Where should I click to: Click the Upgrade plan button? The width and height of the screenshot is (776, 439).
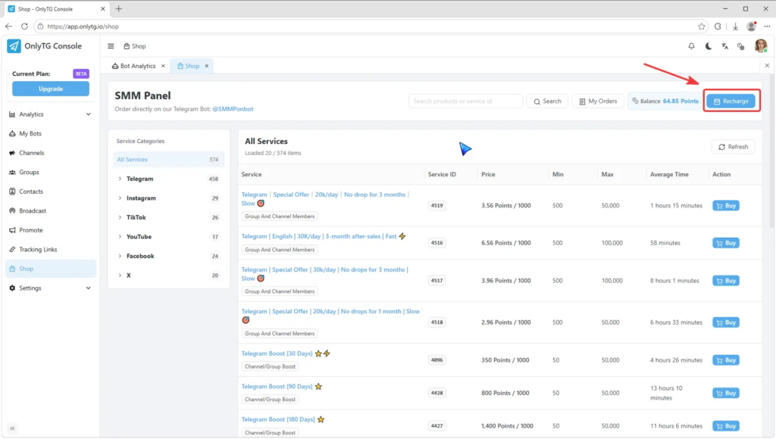pyautogui.click(x=51, y=89)
